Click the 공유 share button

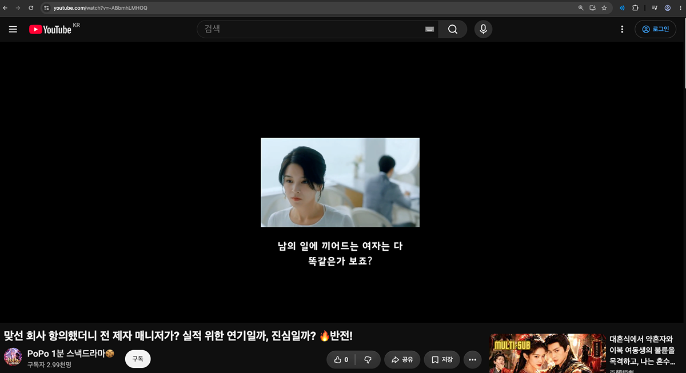[x=402, y=360]
